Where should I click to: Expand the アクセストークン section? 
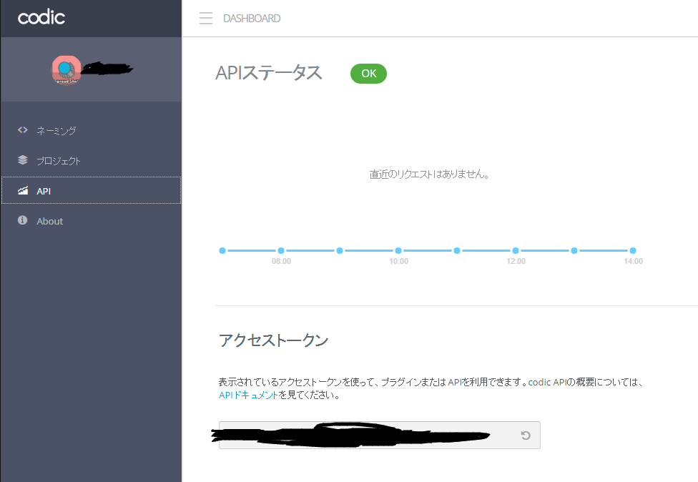click(272, 340)
